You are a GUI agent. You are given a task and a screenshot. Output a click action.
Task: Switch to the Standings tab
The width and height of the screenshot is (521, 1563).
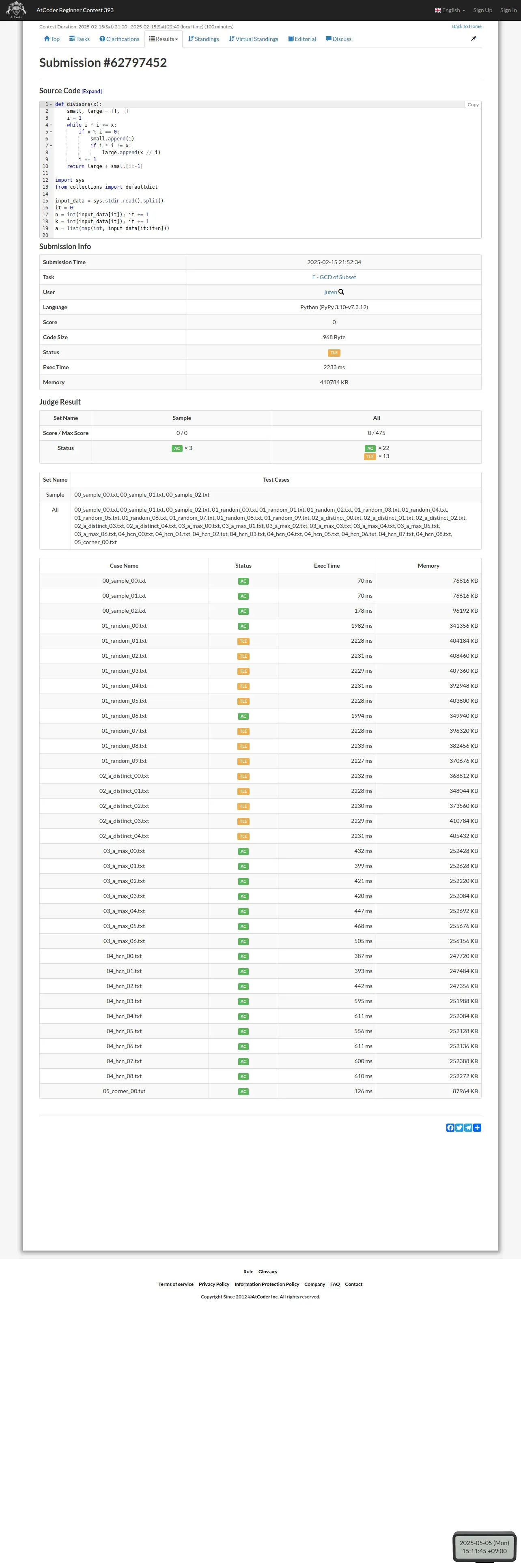click(x=203, y=39)
